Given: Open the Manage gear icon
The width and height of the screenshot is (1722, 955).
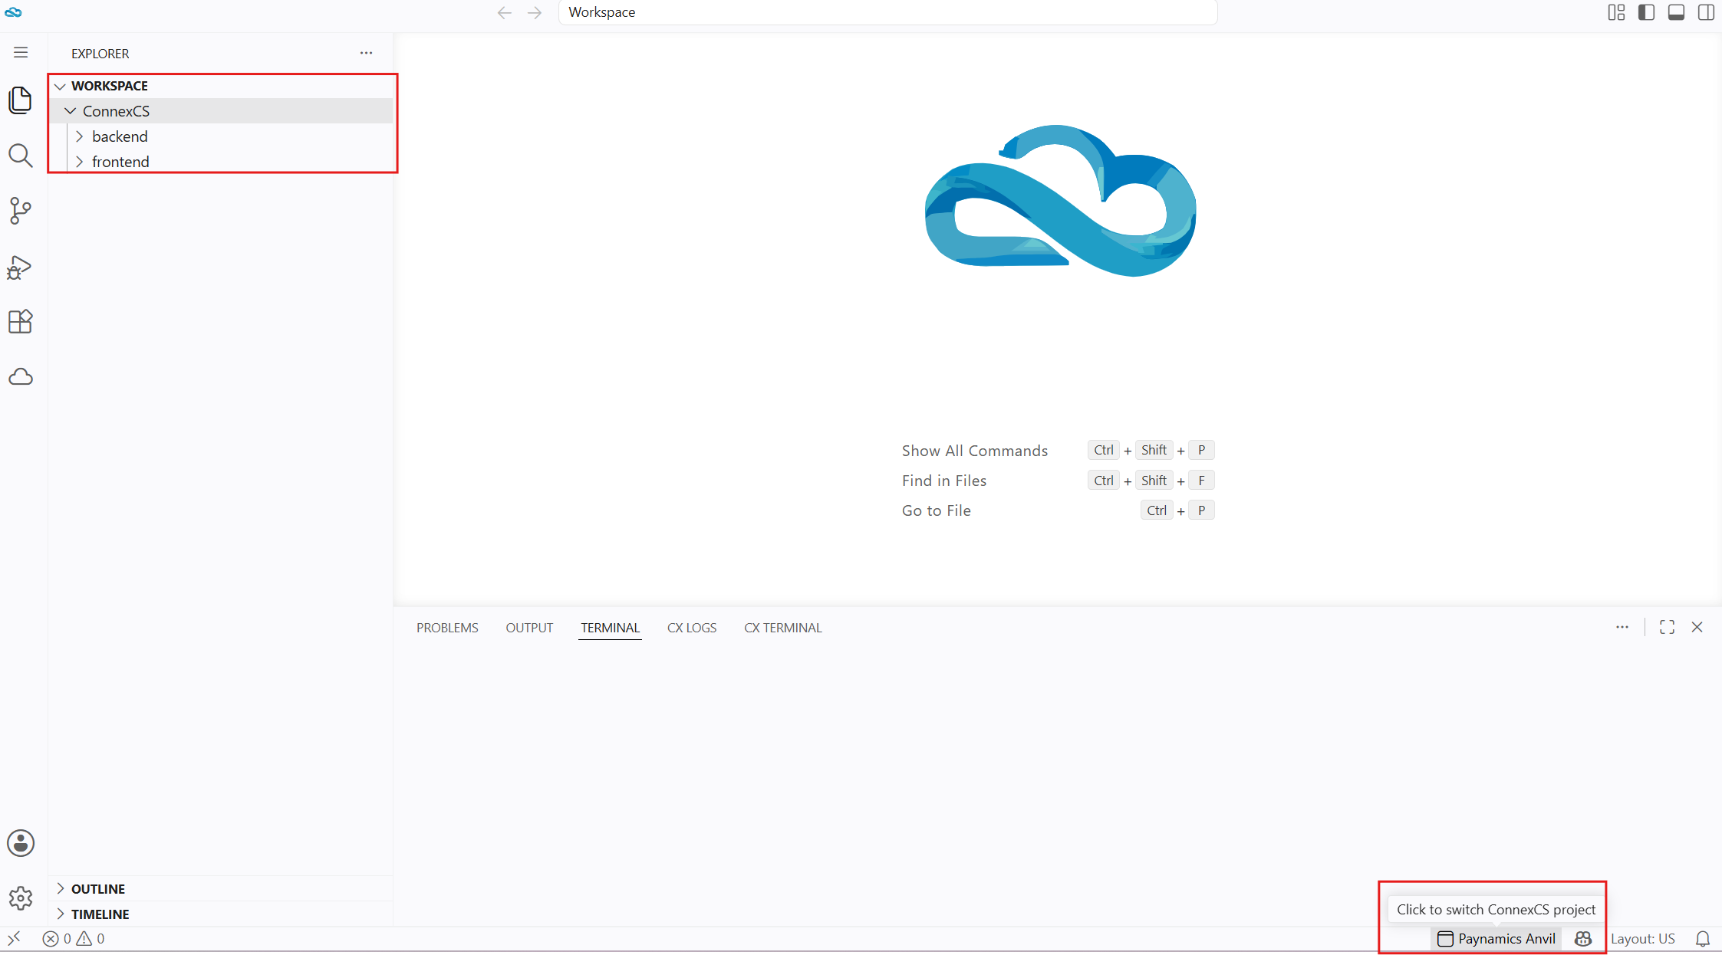Looking at the screenshot, I should [21, 898].
